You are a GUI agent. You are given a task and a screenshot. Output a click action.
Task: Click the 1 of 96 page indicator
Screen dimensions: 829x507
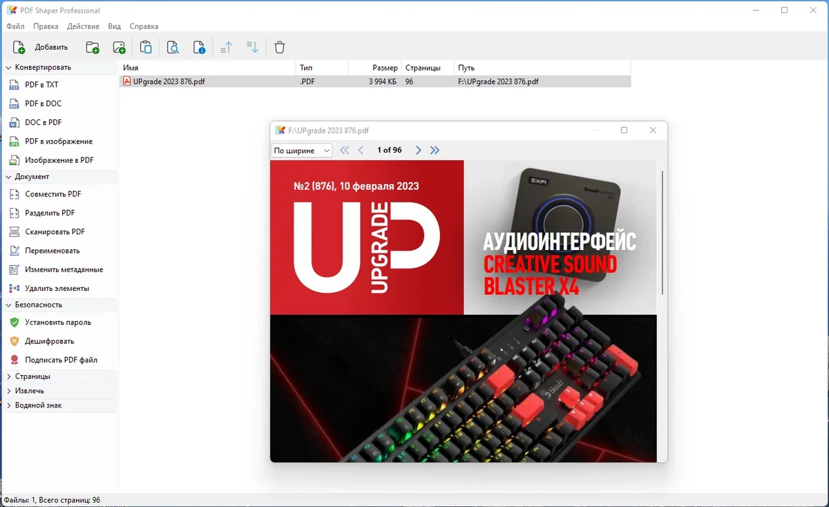click(389, 150)
